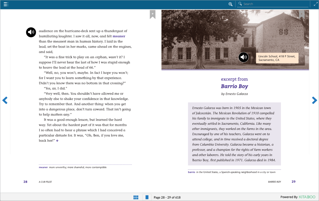Switch to single-page view
This screenshot has width=319, height=201.
147,197
